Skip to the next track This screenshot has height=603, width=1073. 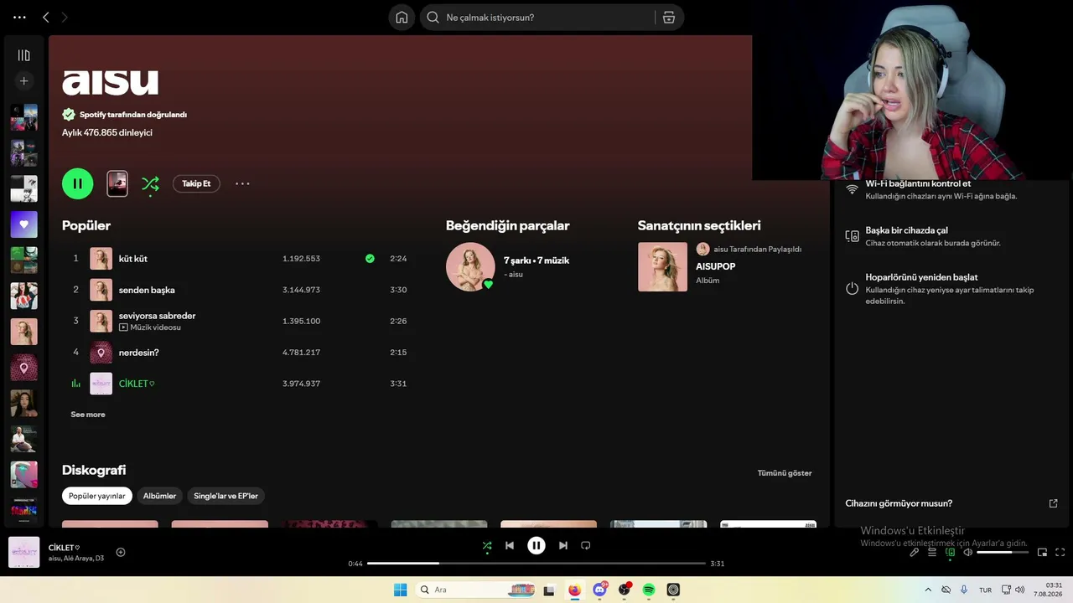563,545
